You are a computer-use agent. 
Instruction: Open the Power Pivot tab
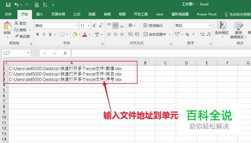point(207,14)
